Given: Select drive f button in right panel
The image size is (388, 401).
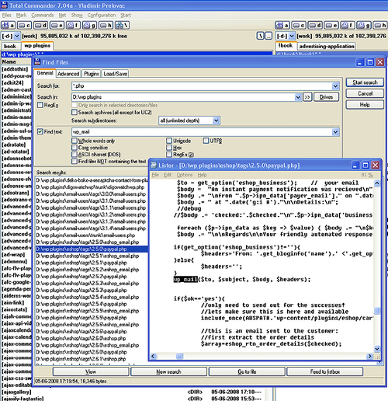Looking at the screenshot, I should pos(347,25).
